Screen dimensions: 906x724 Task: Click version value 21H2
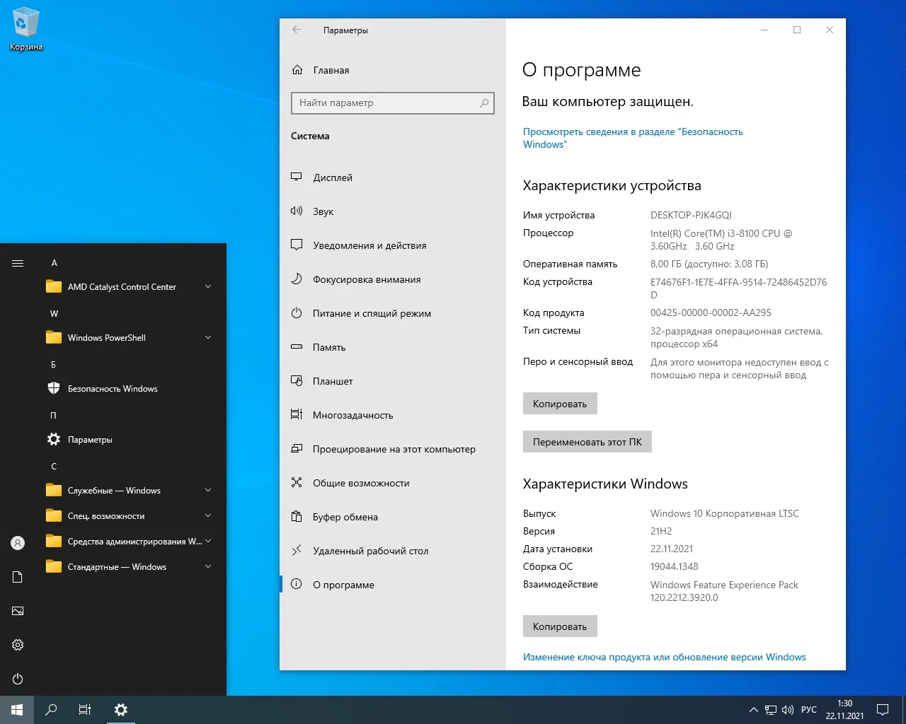click(661, 531)
